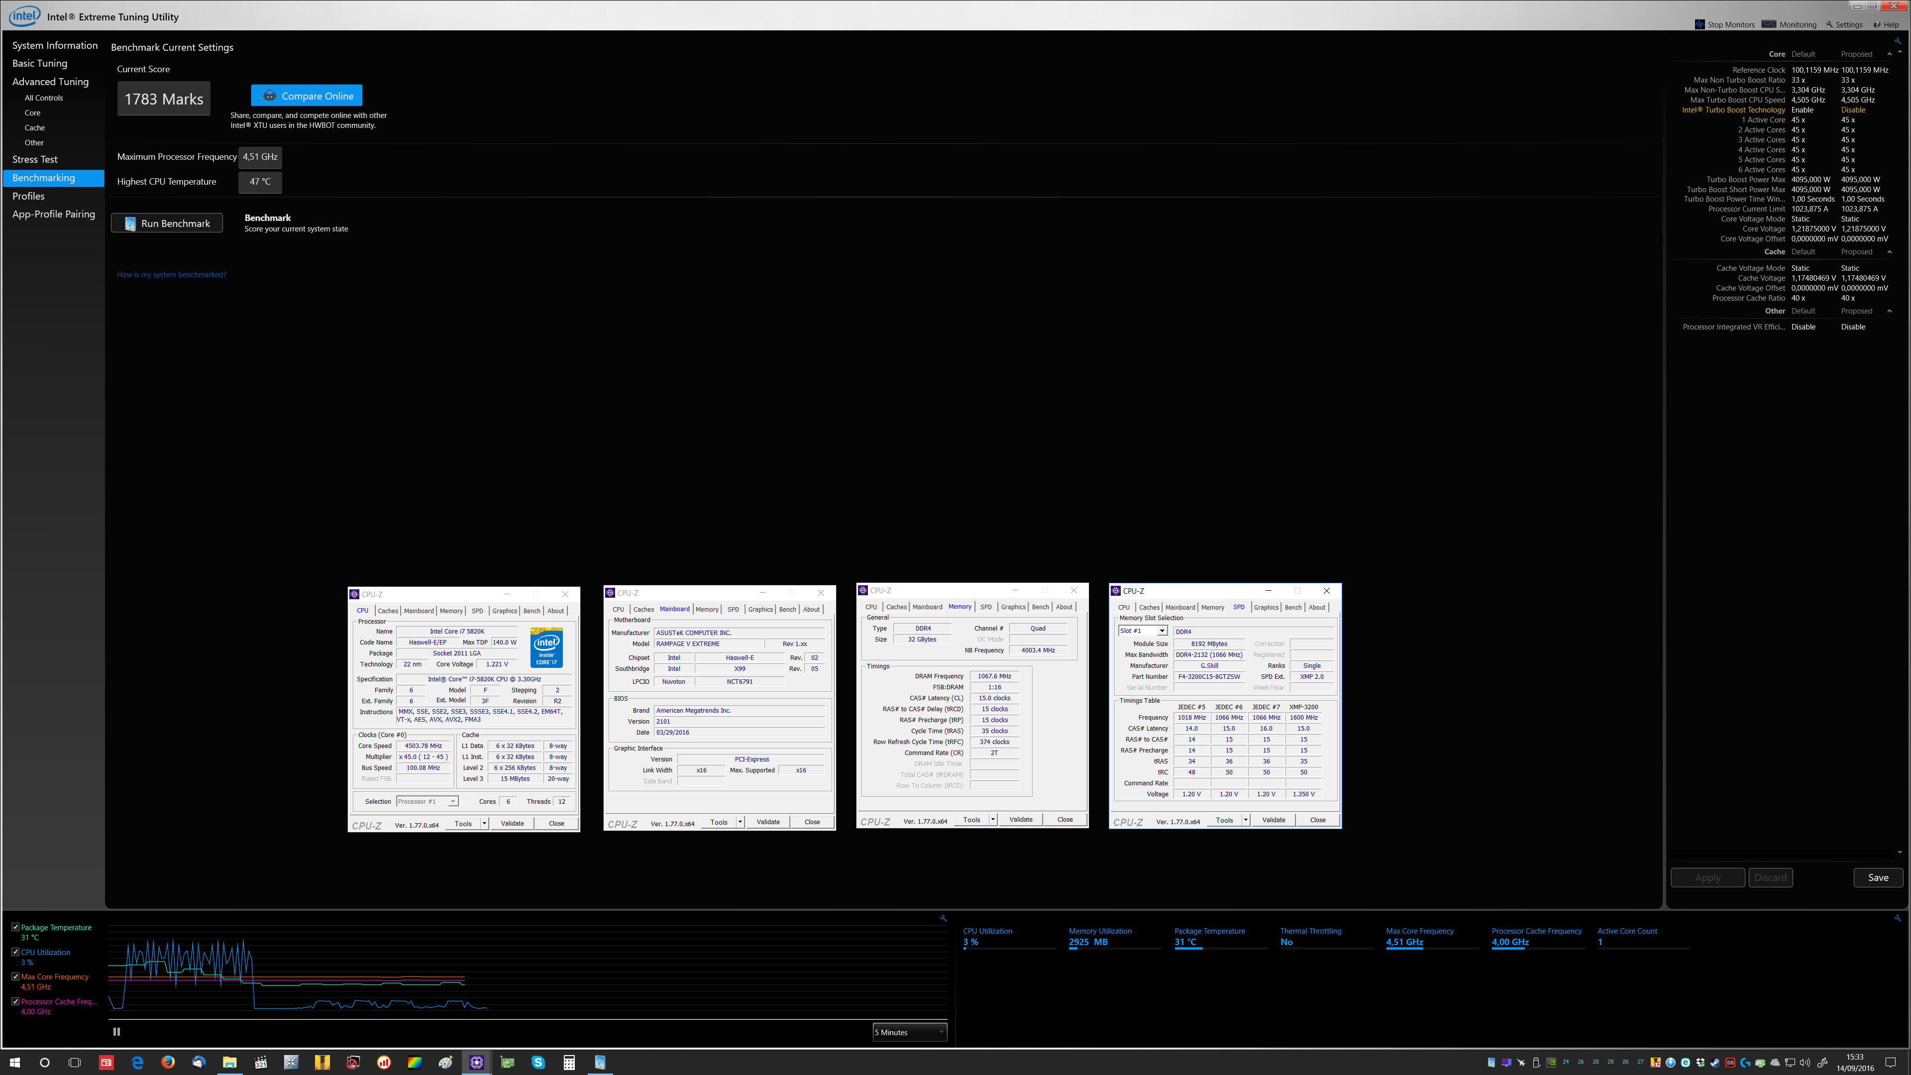
Task: Select All Controls under Advanced Tuning
Action: coord(44,98)
